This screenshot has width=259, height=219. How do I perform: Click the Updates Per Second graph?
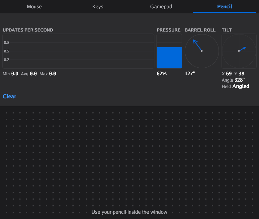(x=78, y=51)
